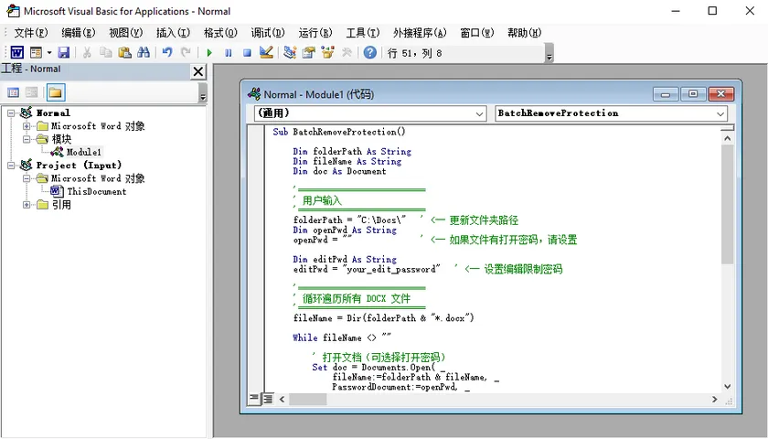Click the Toolbox wrench icon

[347, 52]
